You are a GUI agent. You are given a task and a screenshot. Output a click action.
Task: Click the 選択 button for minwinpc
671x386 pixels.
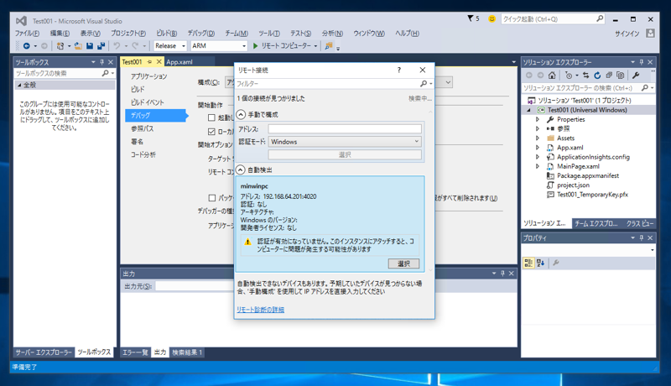403,263
